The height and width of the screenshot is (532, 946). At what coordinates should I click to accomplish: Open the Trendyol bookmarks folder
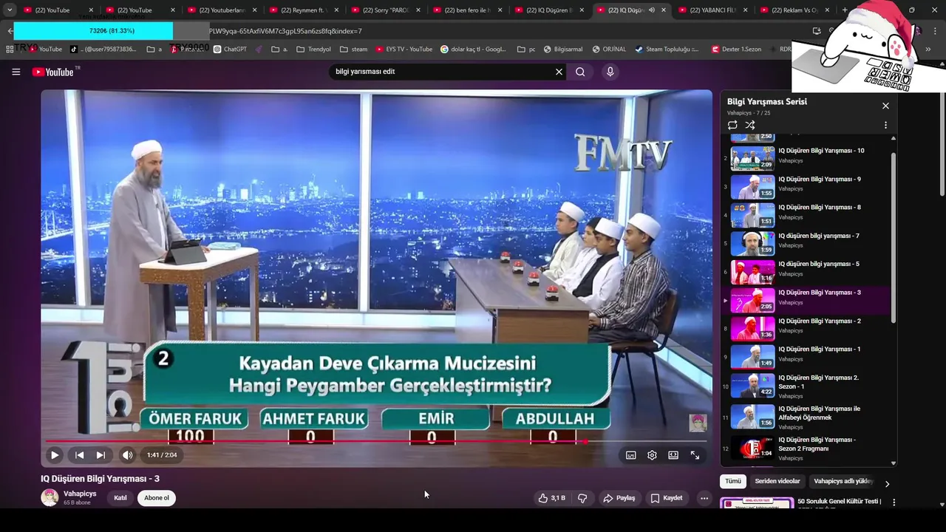(x=313, y=49)
